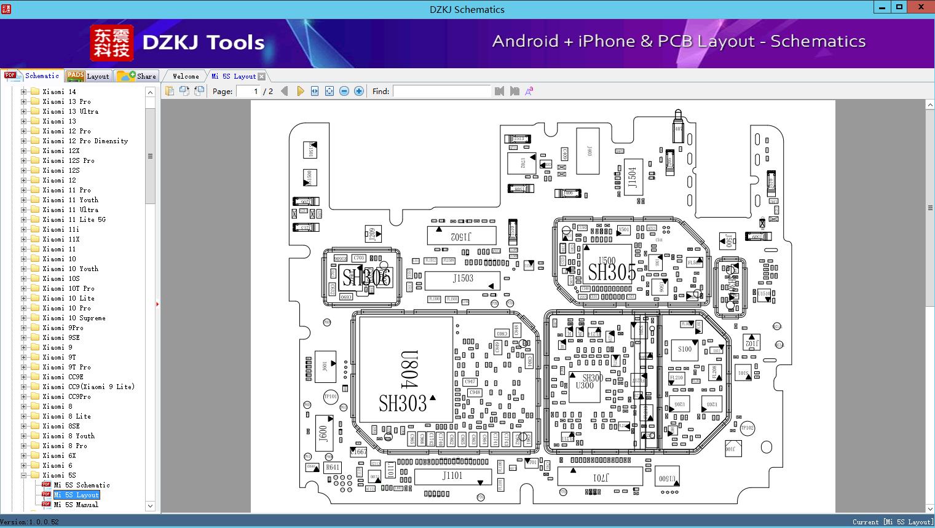Expand the Xiaomi 13 Pro folder
Viewport: 935px width, 528px height.
24,101
